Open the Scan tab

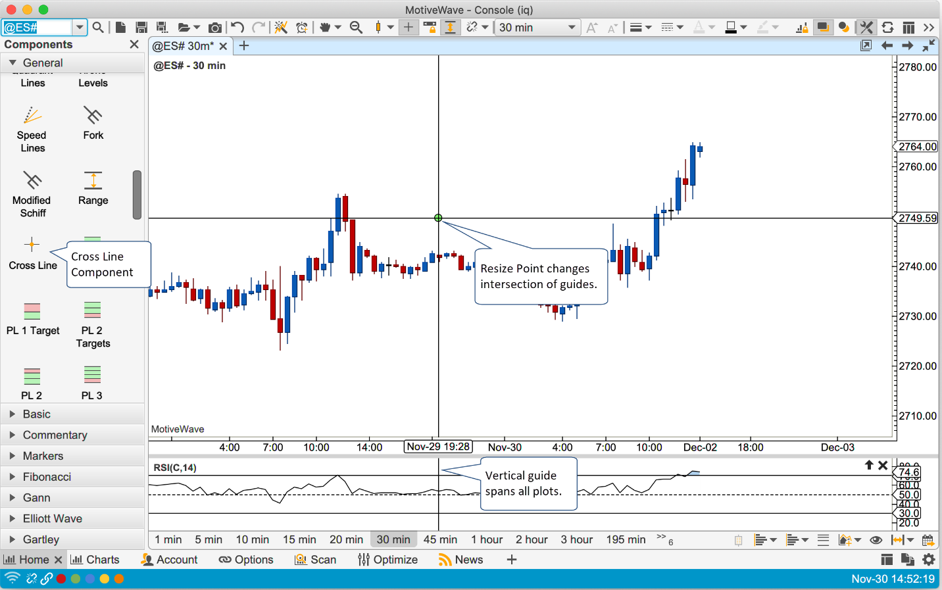click(316, 560)
